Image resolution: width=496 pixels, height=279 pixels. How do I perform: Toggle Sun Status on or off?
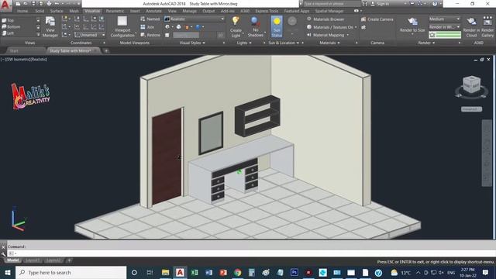tap(277, 27)
